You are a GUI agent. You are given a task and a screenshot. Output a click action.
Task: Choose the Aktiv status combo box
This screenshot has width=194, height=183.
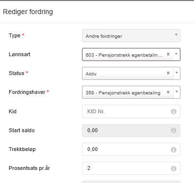pos(131,73)
